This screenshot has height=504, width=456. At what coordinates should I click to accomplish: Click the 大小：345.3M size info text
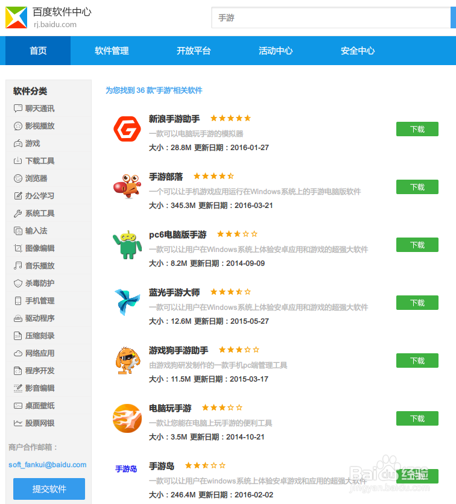172,206
